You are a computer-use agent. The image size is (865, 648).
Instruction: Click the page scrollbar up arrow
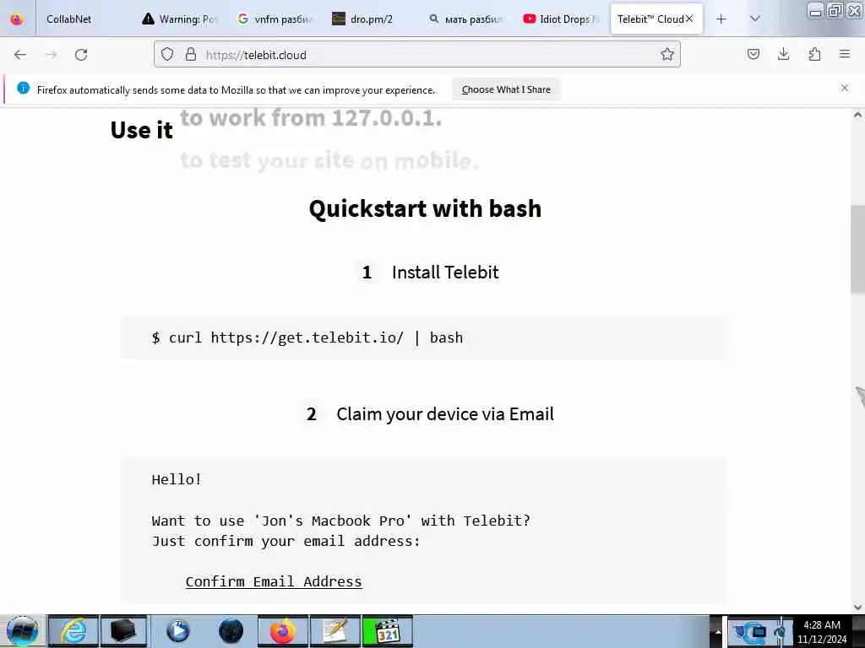tap(857, 115)
